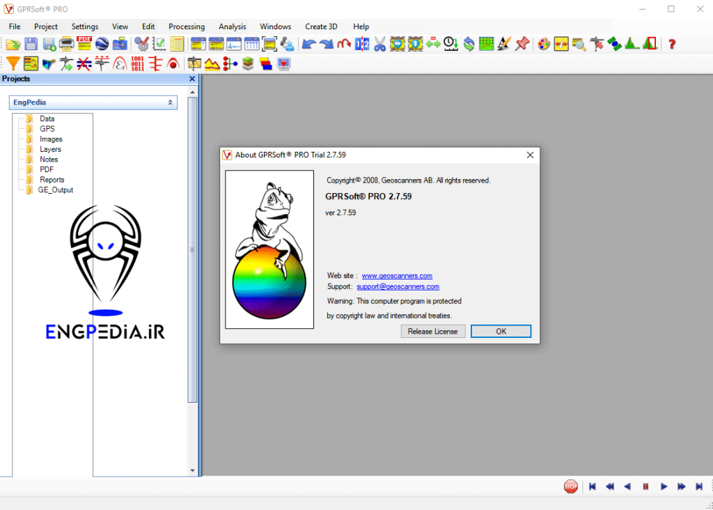The image size is (713, 510).
Task: Open the orange funnel filter tool
Action: pos(13,64)
